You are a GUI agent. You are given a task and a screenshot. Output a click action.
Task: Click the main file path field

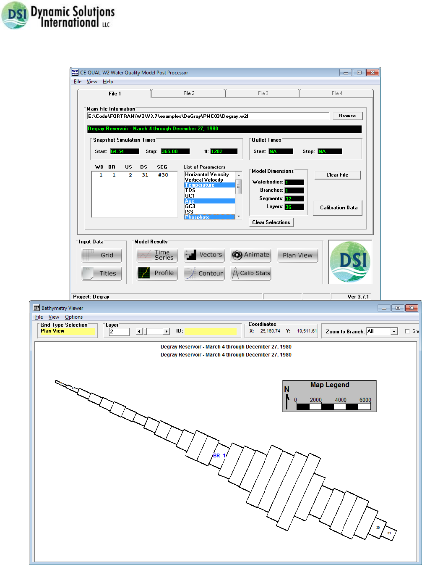click(x=208, y=116)
